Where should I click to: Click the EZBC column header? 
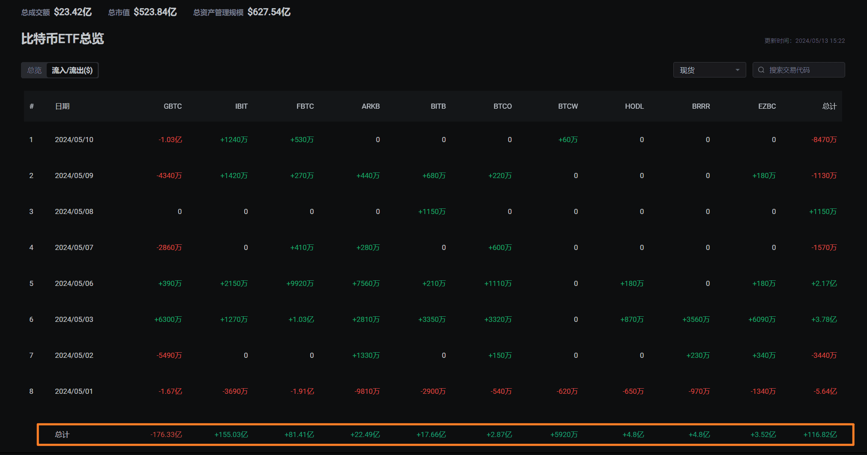[767, 106]
